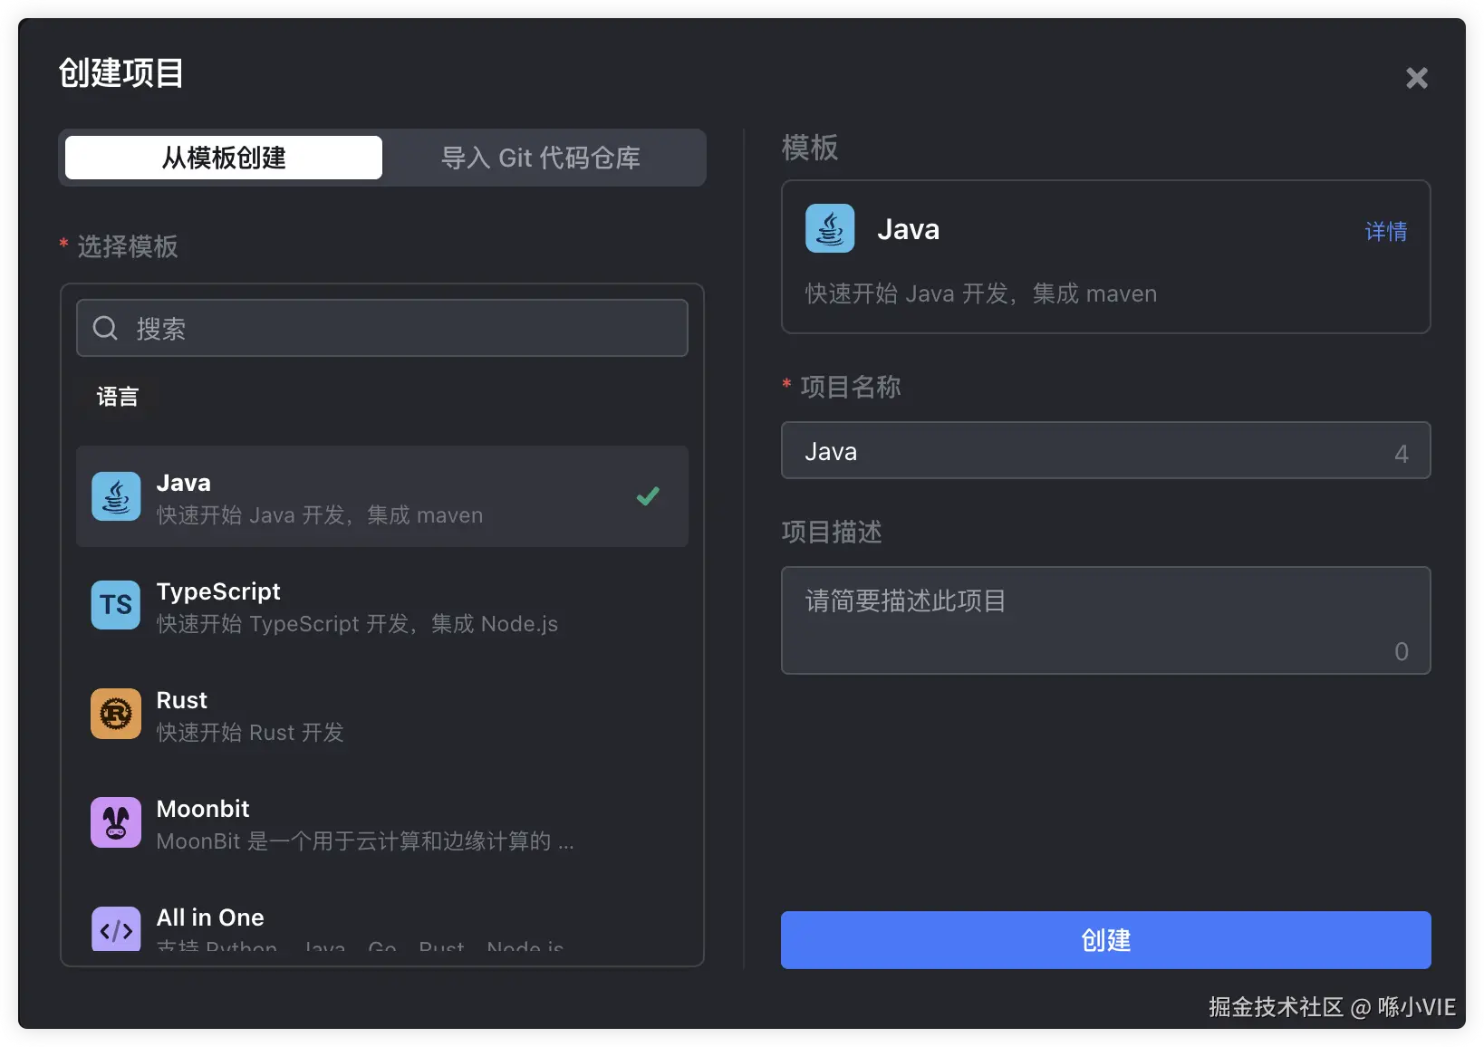
Task: Click the Rust gear logo icon
Action: [116, 714]
